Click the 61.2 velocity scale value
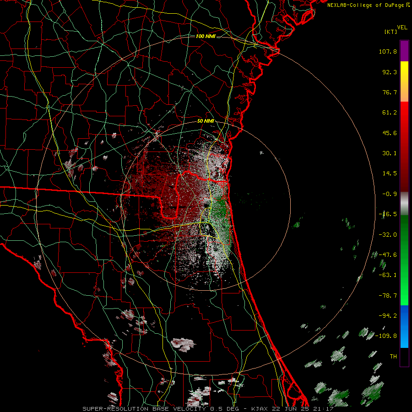The height and width of the screenshot is (412, 412). click(390, 113)
